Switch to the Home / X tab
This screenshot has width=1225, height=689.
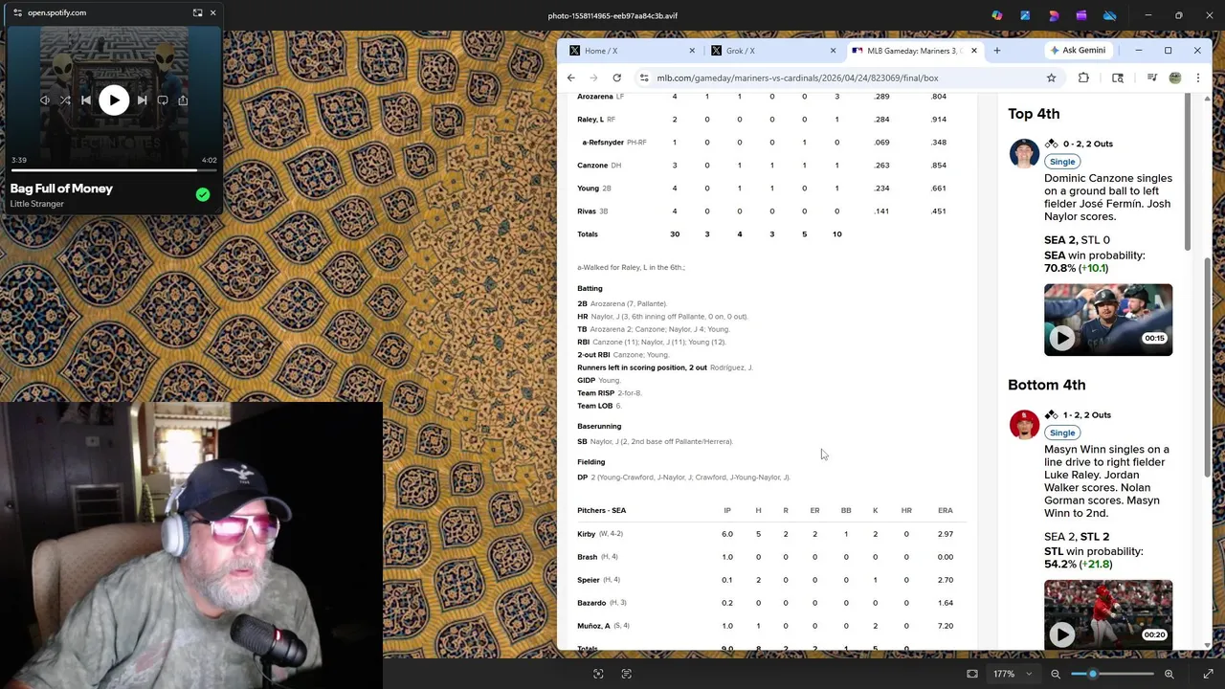633,51
